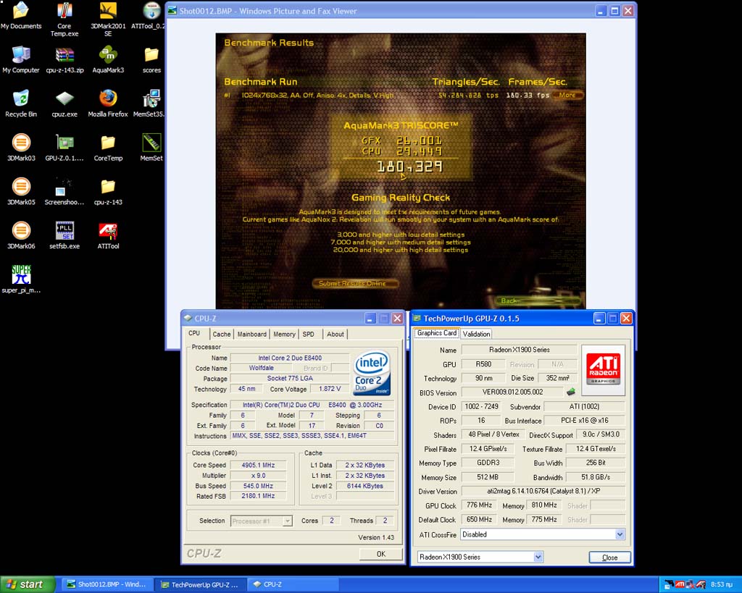Switch to the Cache tab in CPU-Z
742x593 pixels.
(x=222, y=335)
